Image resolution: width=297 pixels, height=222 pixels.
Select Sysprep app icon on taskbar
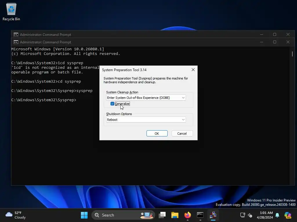213,215
